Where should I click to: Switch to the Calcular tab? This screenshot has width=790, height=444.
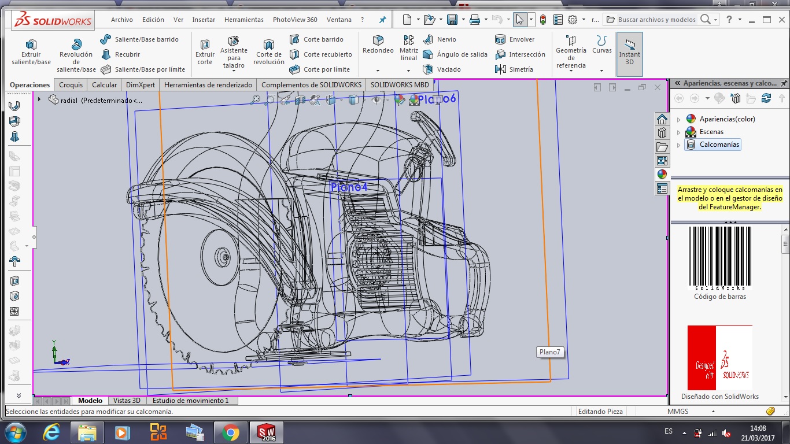(x=105, y=84)
